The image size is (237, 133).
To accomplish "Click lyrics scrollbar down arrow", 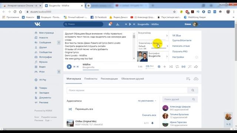I will (x=134, y=58).
